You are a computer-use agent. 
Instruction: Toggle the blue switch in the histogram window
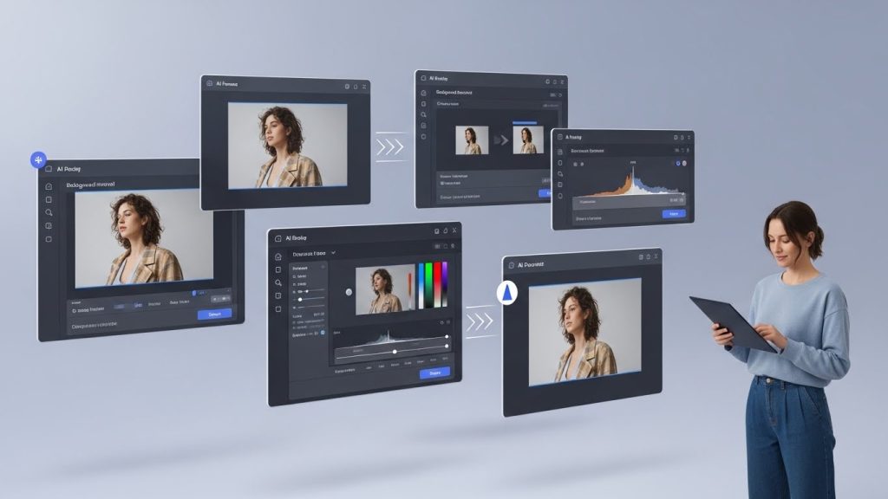pyautogui.click(x=678, y=163)
